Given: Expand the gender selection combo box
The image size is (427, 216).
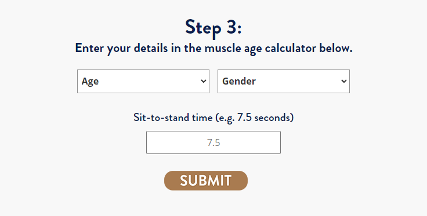Looking at the screenshot, I should [x=284, y=81].
